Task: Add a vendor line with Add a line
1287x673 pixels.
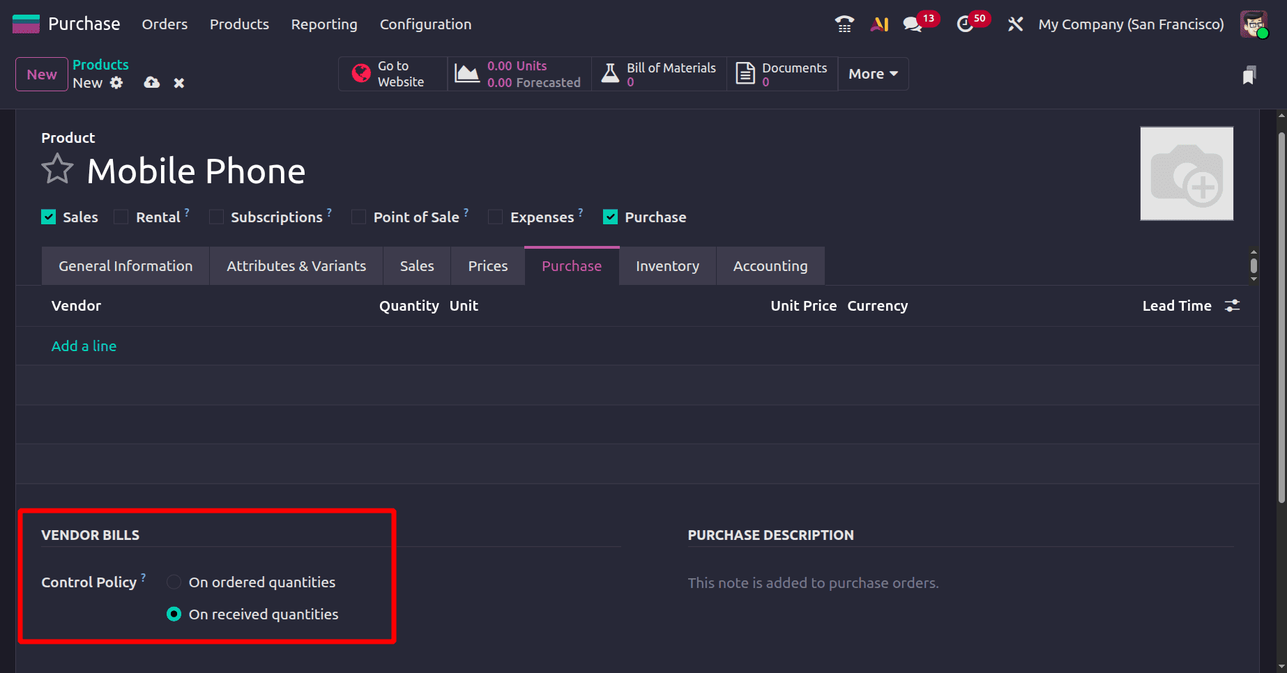Action: point(84,346)
